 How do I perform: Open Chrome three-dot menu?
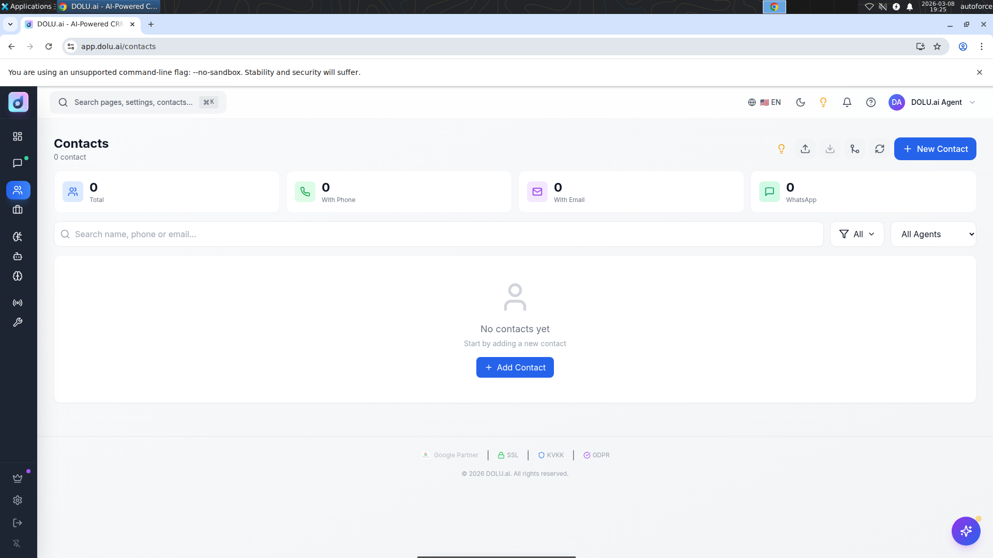[x=982, y=47]
